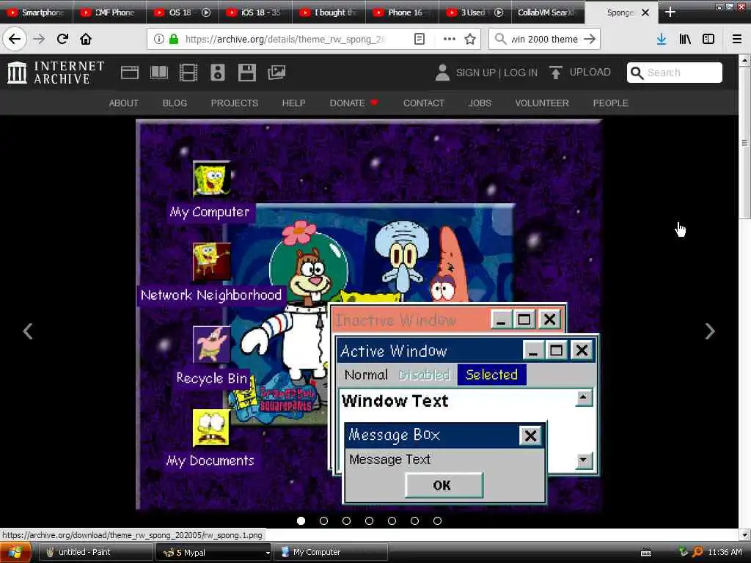Click the forward navigation arrow

pos(39,39)
